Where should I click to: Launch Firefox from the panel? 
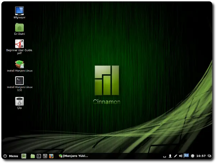pyautogui.click(x=51, y=156)
